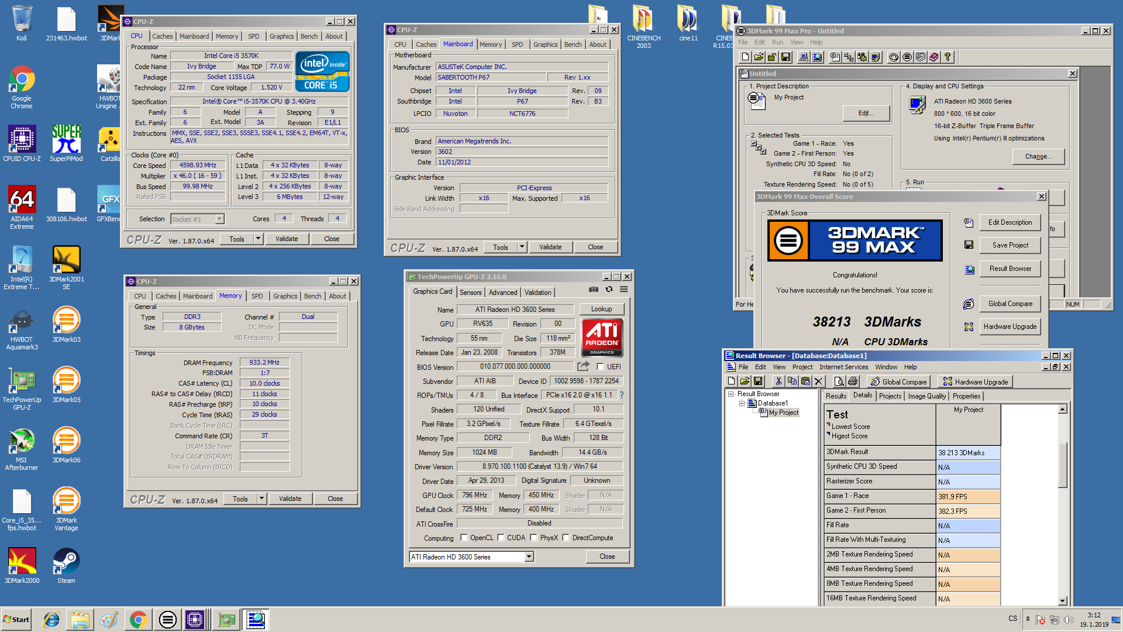Viewport: 1123px width, 632px height.
Task: Click the purple help book icon in 3DMark 99
Action: [x=934, y=57]
